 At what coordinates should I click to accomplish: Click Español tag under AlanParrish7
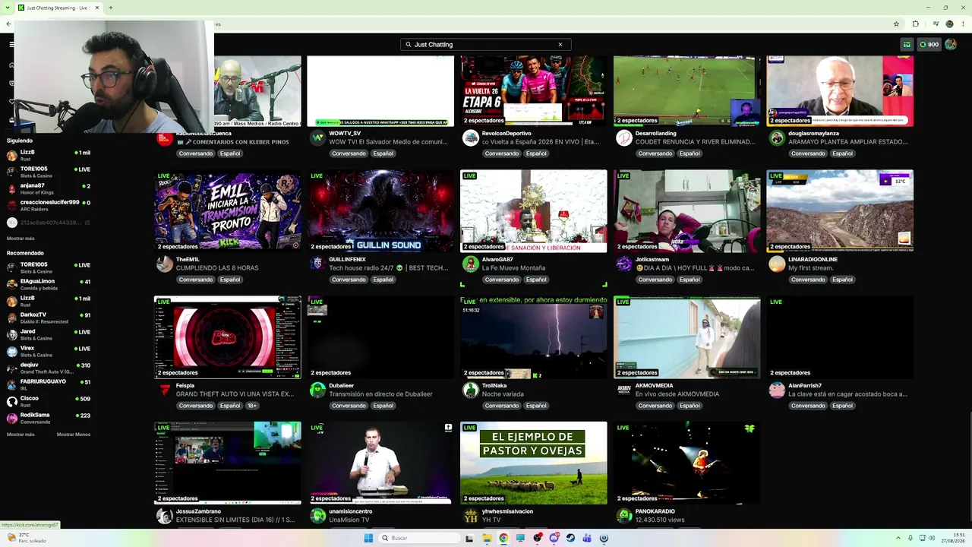842,406
